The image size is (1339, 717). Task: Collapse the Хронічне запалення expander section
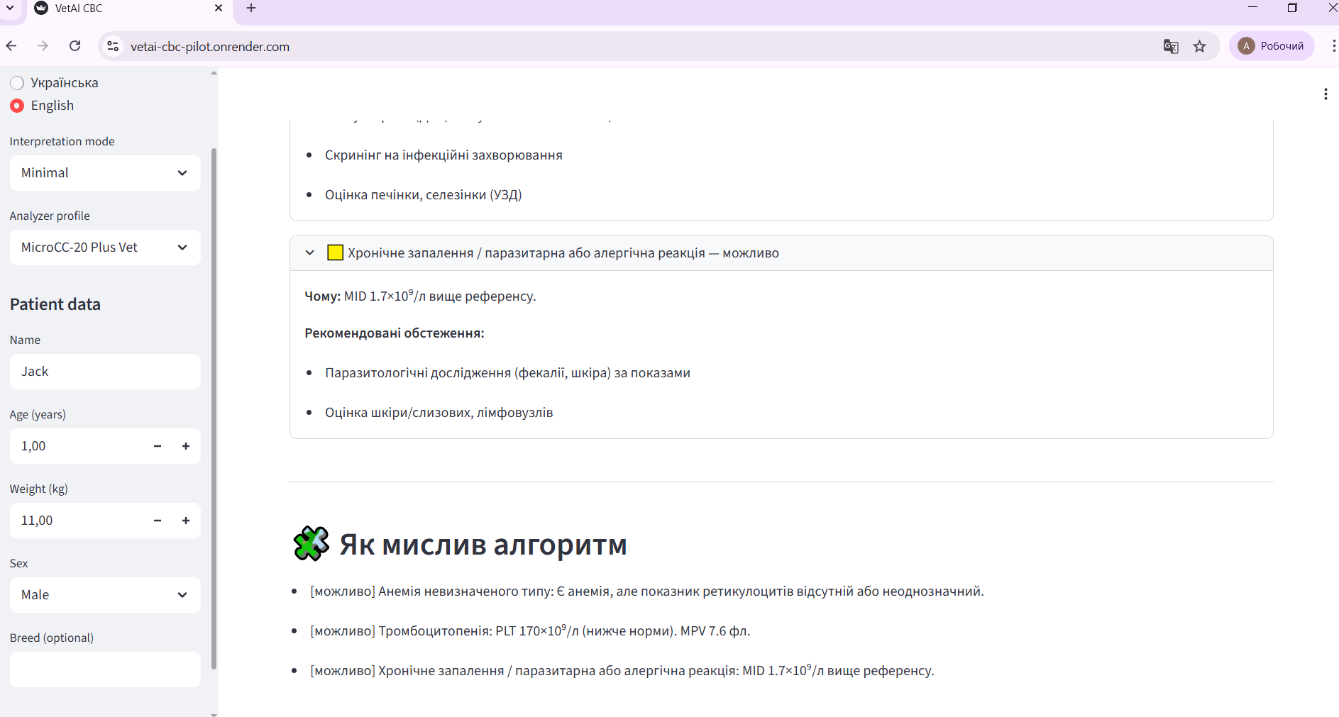click(309, 253)
